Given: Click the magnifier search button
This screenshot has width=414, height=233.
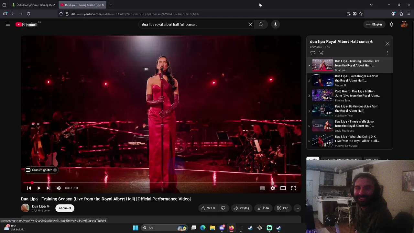Looking at the screenshot, I should pyautogui.click(x=261, y=24).
